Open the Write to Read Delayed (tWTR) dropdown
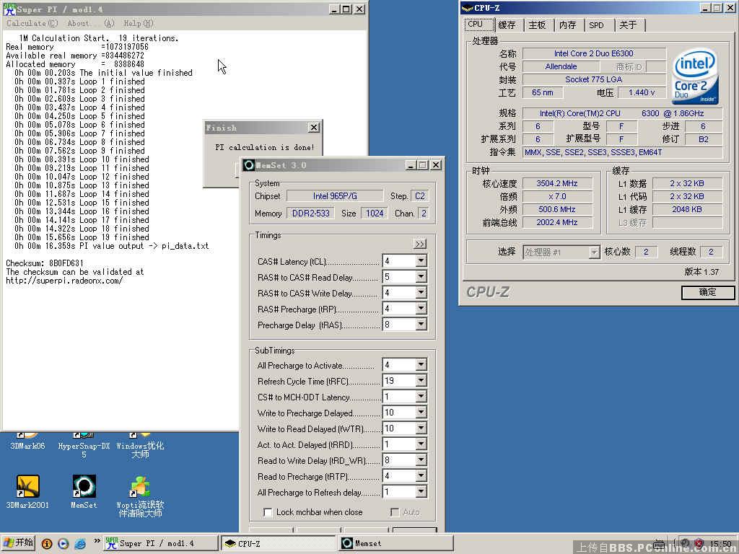The height and width of the screenshot is (554, 739). tap(421, 428)
